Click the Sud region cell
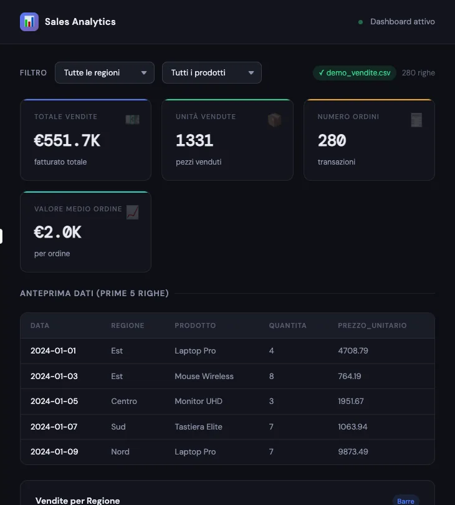The height and width of the screenshot is (505, 455). [x=118, y=426]
